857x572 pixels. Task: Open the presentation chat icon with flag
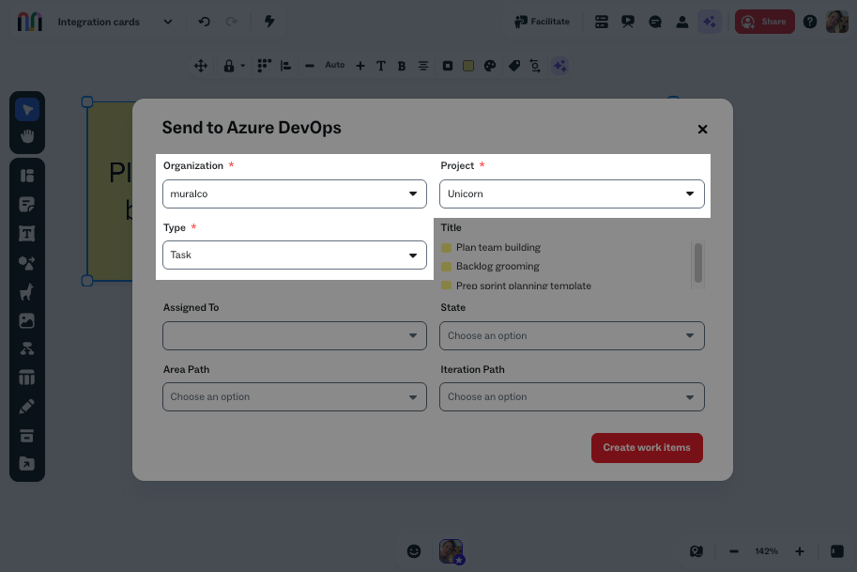point(628,22)
